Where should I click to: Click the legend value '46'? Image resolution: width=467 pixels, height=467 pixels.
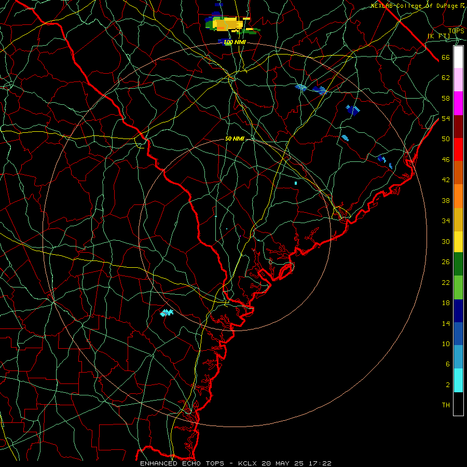pos(446,160)
